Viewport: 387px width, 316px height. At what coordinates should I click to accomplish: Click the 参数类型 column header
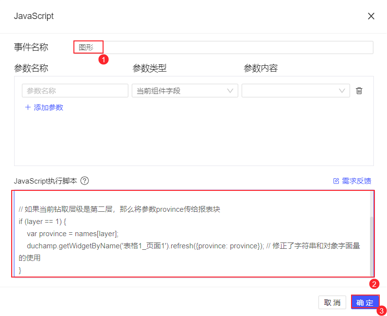click(149, 68)
